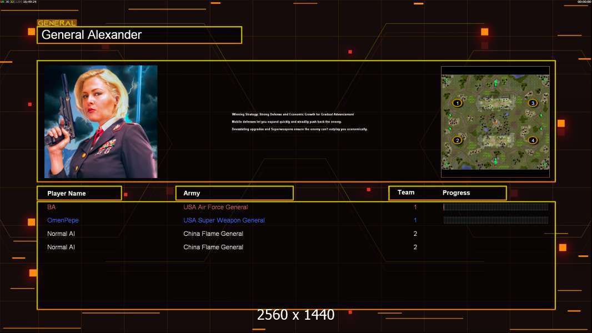
Task: Click the GENERAL label tag
Action: tap(57, 23)
